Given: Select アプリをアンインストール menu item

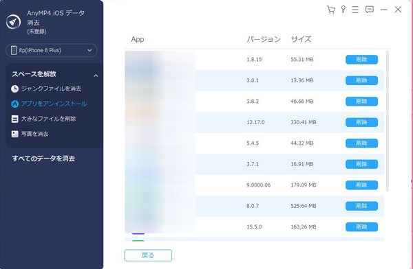Looking at the screenshot, I should pos(54,104).
